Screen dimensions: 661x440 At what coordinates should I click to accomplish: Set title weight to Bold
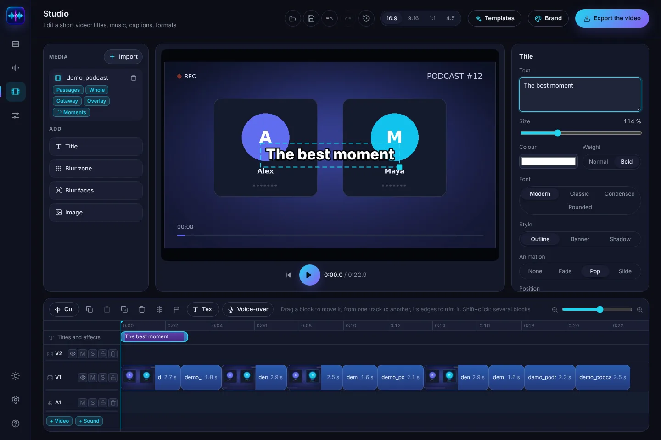(627, 162)
